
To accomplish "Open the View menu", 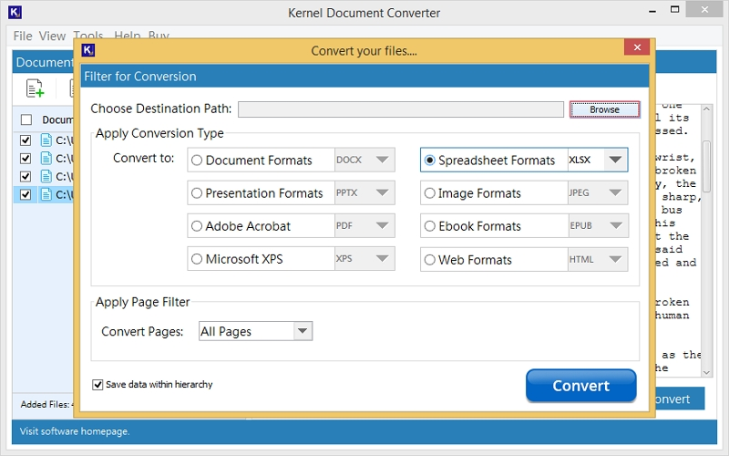I will 52,36.
